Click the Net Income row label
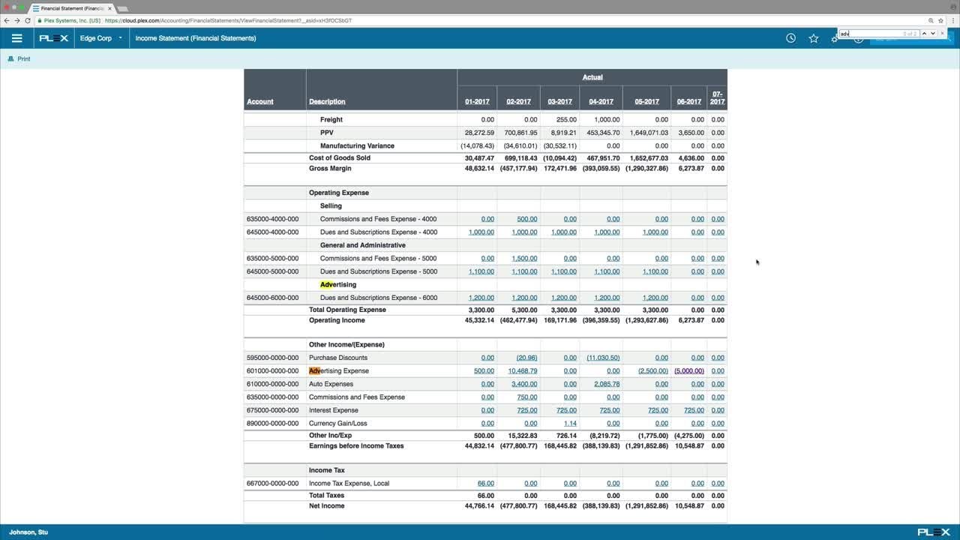The width and height of the screenshot is (960, 540). click(x=326, y=506)
